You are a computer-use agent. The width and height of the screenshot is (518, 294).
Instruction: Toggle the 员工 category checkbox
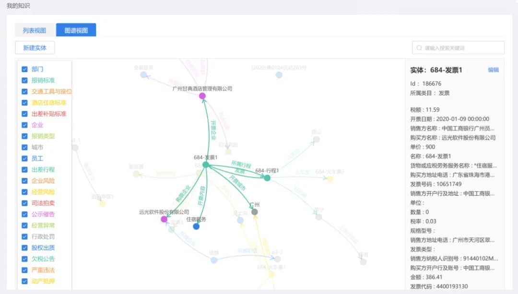tap(24, 158)
